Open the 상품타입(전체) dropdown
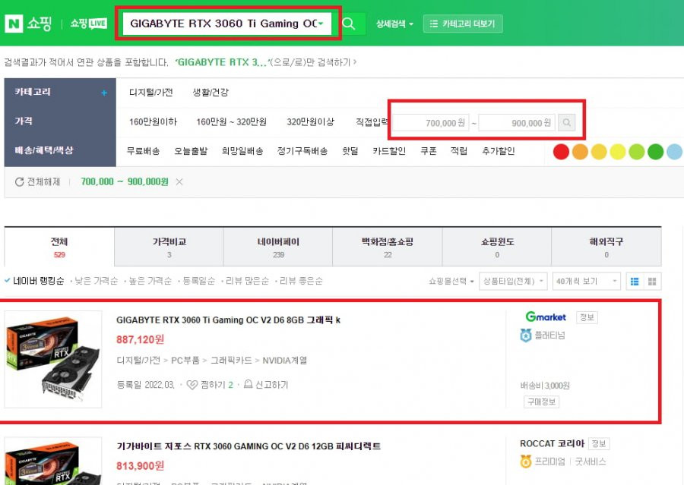 tap(512, 281)
